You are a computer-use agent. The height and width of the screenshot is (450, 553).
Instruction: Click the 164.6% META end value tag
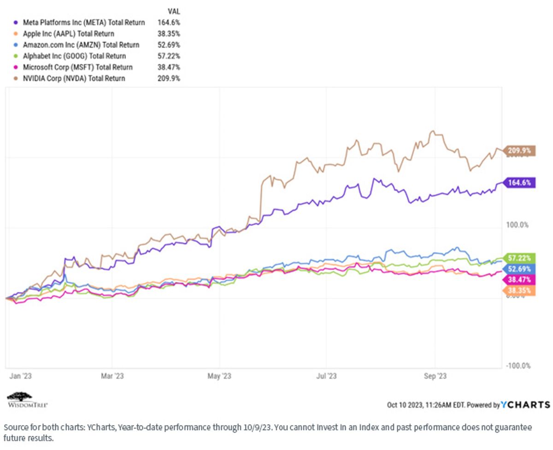pyautogui.click(x=520, y=183)
